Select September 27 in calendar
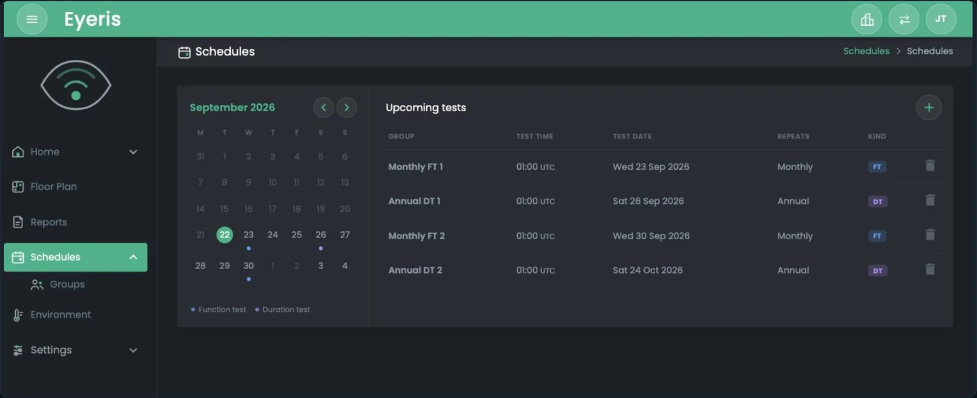Viewport: 977px width, 398px height. tap(345, 234)
